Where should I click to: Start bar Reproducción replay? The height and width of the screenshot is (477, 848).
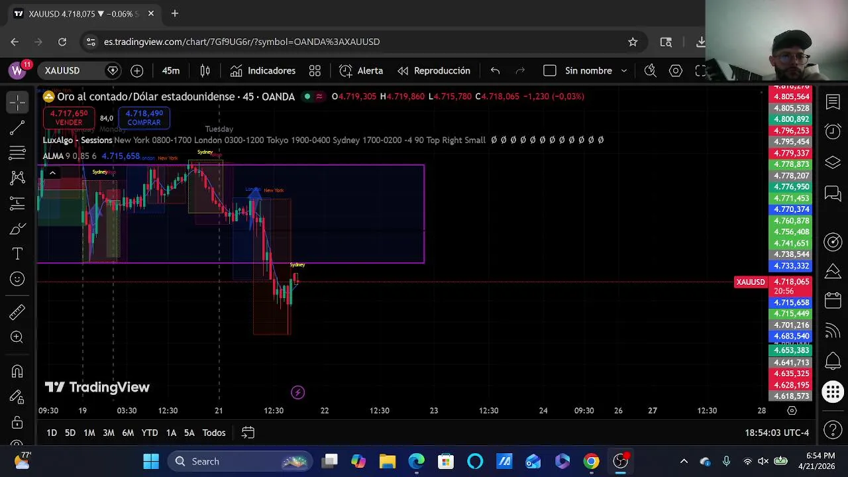pyautogui.click(x=434, y=71)
